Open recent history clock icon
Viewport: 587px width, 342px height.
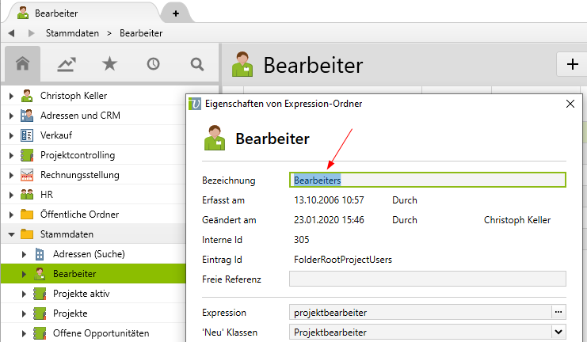(153, 65)
